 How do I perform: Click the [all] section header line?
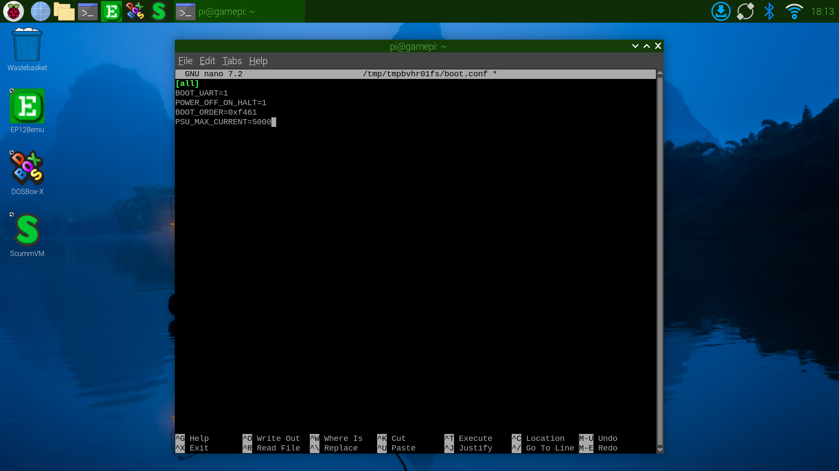(187, 83)
